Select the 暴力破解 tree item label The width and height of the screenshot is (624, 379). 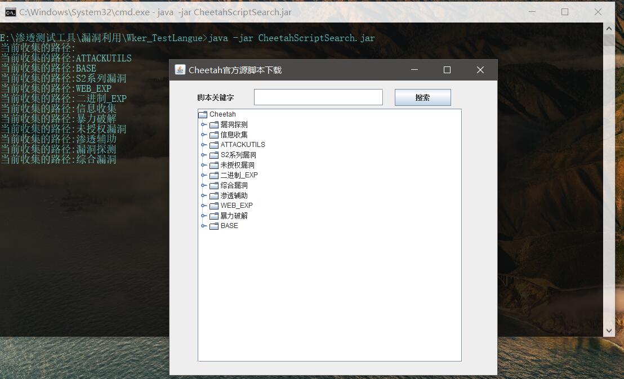coord(234,216)
